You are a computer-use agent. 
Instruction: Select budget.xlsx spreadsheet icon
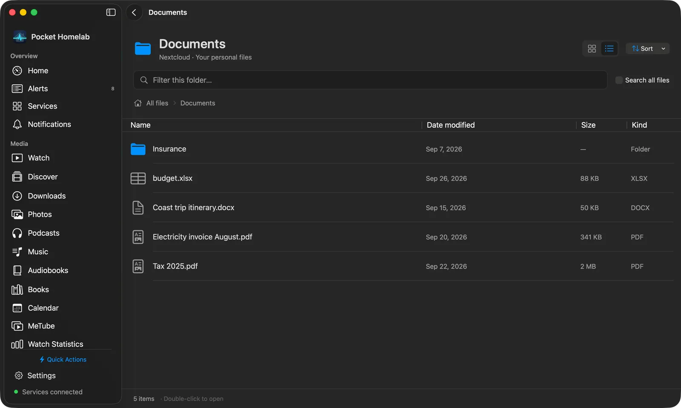138,178
